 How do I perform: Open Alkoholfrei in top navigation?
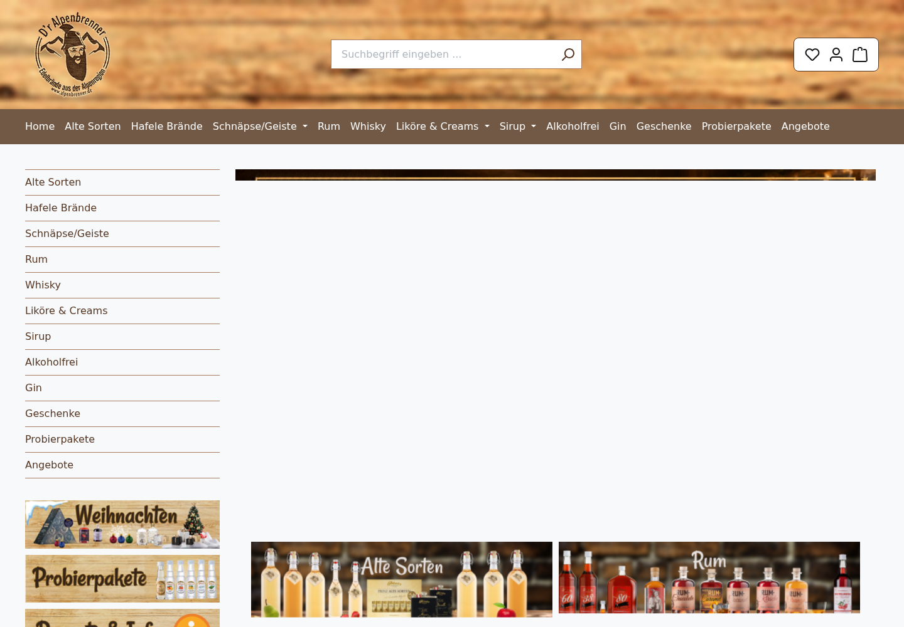pyautogui.click(x=573, y=127)
